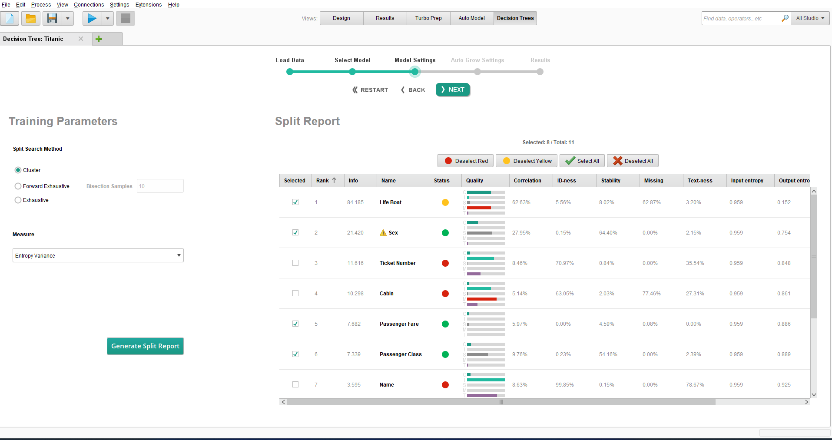Save the process using the floppy disk icon
The height and width of the screenshot is (440, 832).
tap(53, 18)
